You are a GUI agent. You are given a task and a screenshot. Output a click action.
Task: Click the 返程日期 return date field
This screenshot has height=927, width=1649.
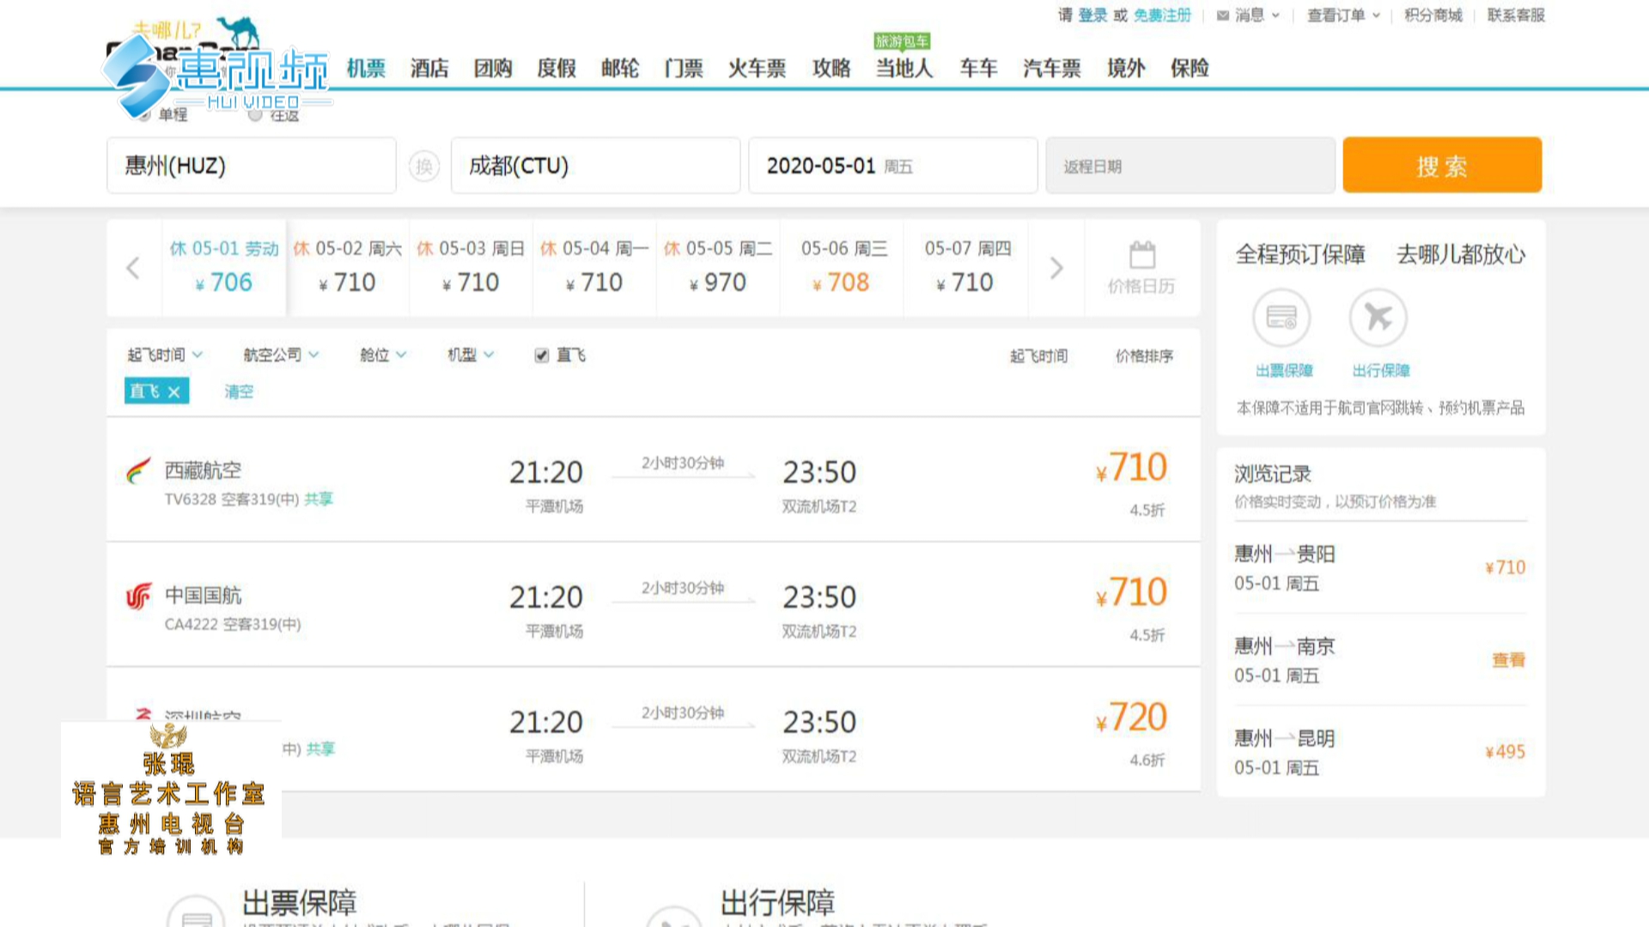pos(1190,166)
